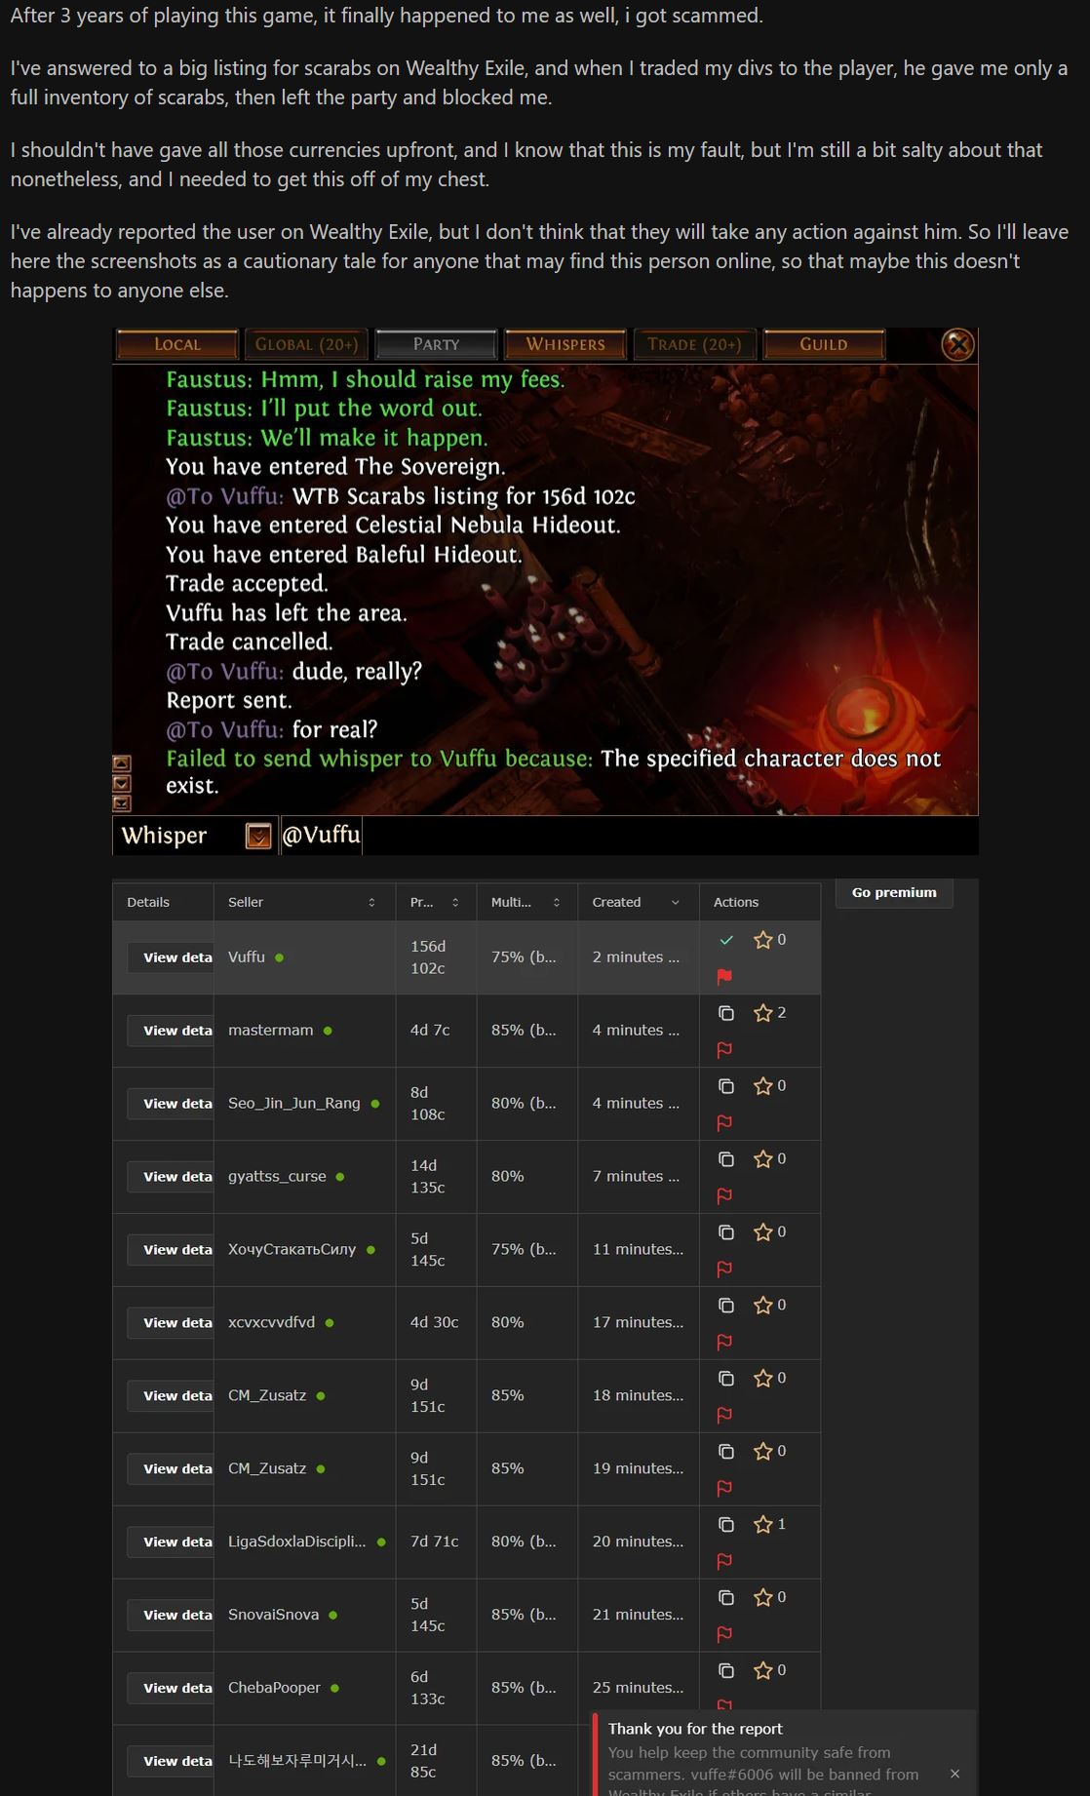Viewport: 1090px width, 1796px height.
Task: Copy whisper for ХочуСтакатьСилу listing
Action: 726,1232
